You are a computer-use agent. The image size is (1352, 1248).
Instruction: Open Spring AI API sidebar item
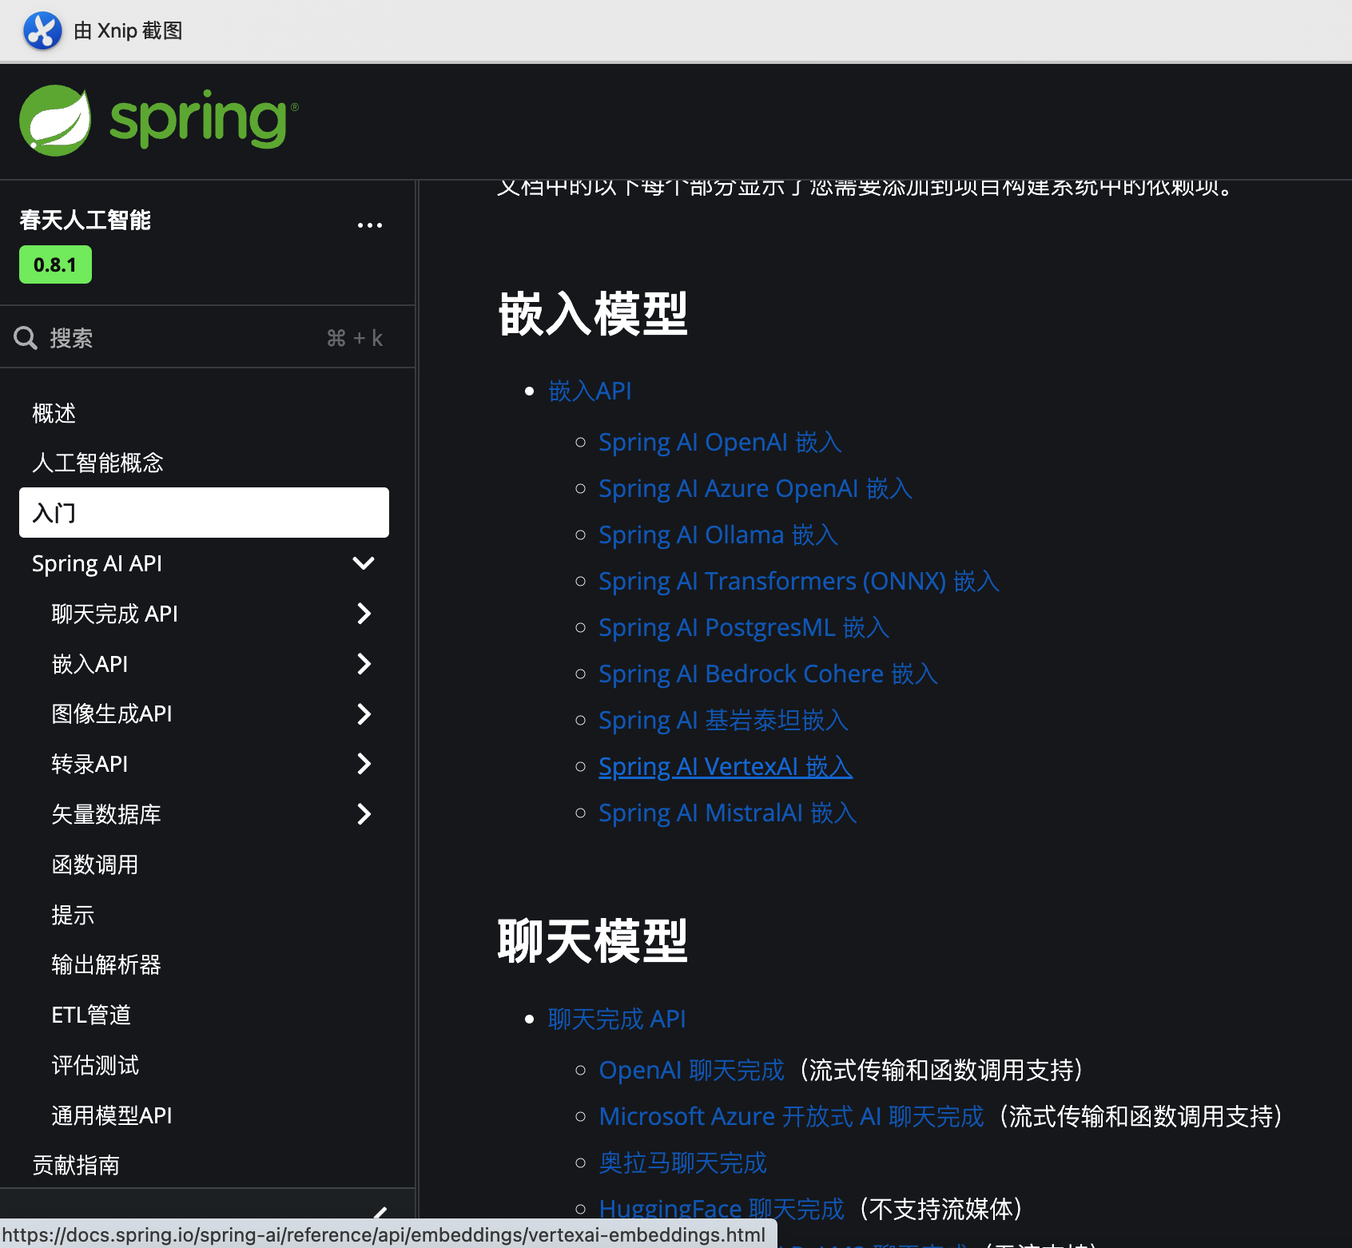(x=97, y=563)
